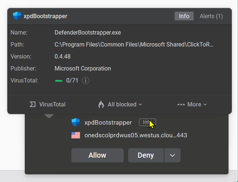Click the info circle next to 0/71

pyautogui.click(x=86, y=80)
